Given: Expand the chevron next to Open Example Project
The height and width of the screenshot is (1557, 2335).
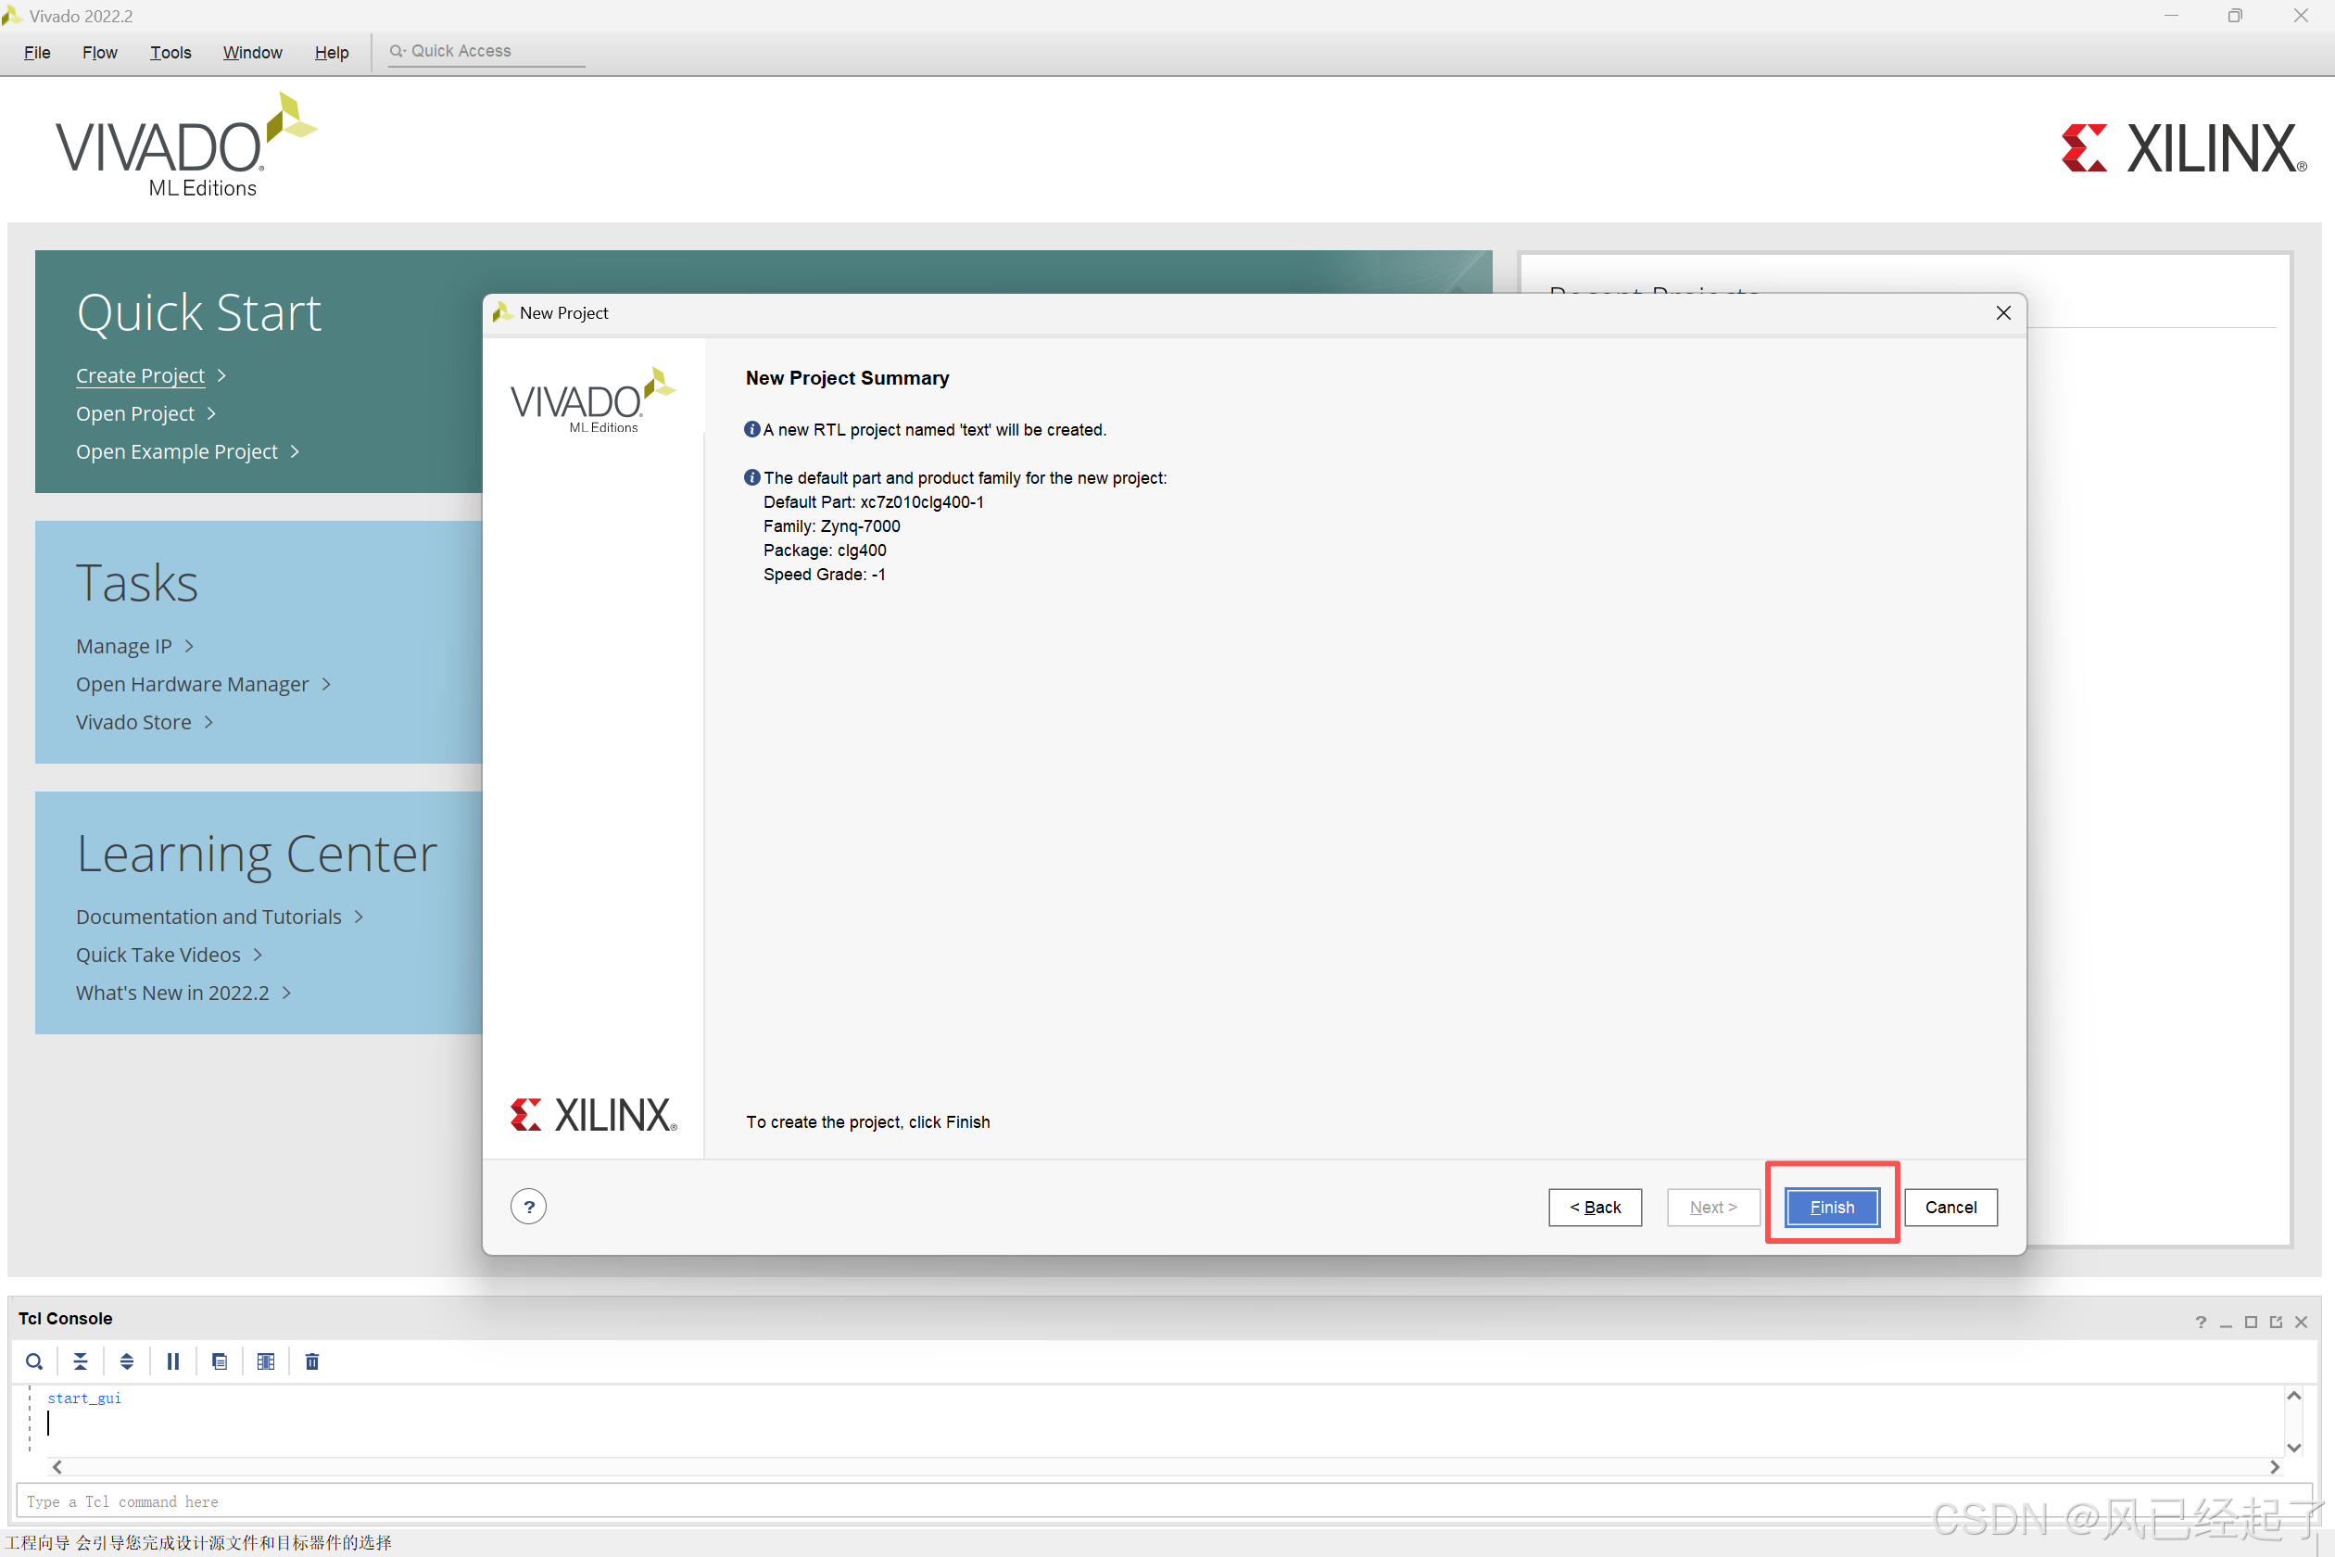Looking at the screenshot, I should pyautogui.click(x=295, y=450).
